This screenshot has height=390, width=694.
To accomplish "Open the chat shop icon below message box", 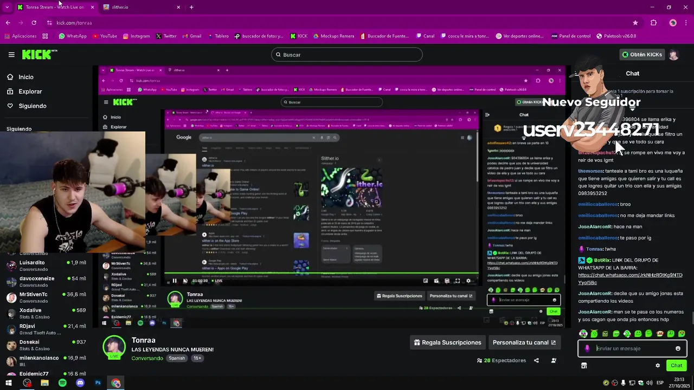I will (x=584, y=366).
